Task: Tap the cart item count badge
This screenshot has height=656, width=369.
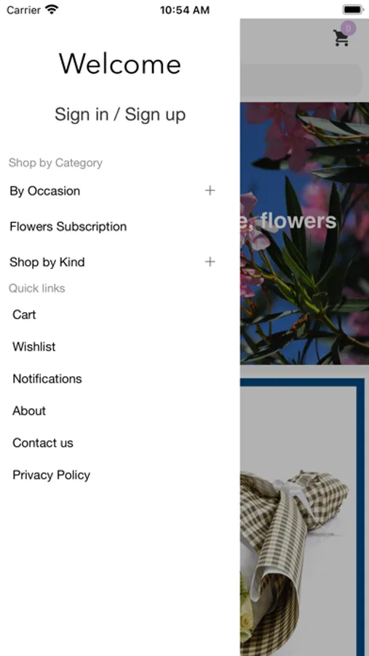Action: [x=348, y=28]
